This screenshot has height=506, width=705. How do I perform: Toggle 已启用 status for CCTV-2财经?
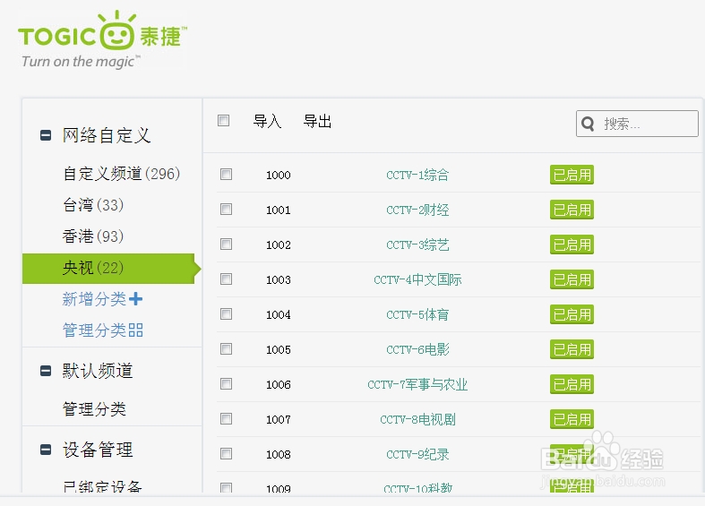[572, 210]
